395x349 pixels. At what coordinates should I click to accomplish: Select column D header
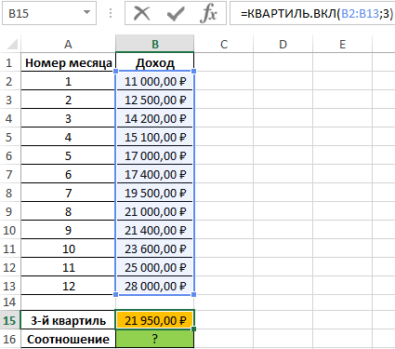(x=283, y=44)
